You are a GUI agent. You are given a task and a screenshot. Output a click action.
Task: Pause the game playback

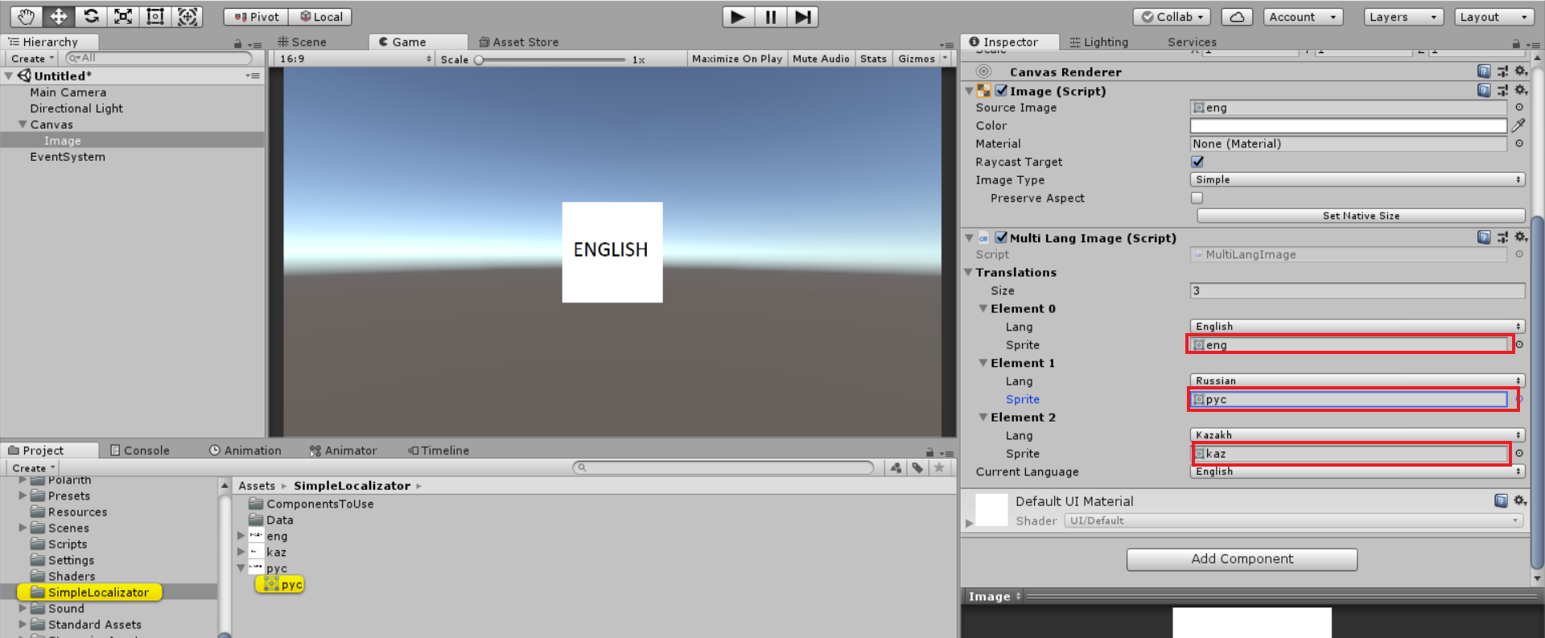click(770, 17)
